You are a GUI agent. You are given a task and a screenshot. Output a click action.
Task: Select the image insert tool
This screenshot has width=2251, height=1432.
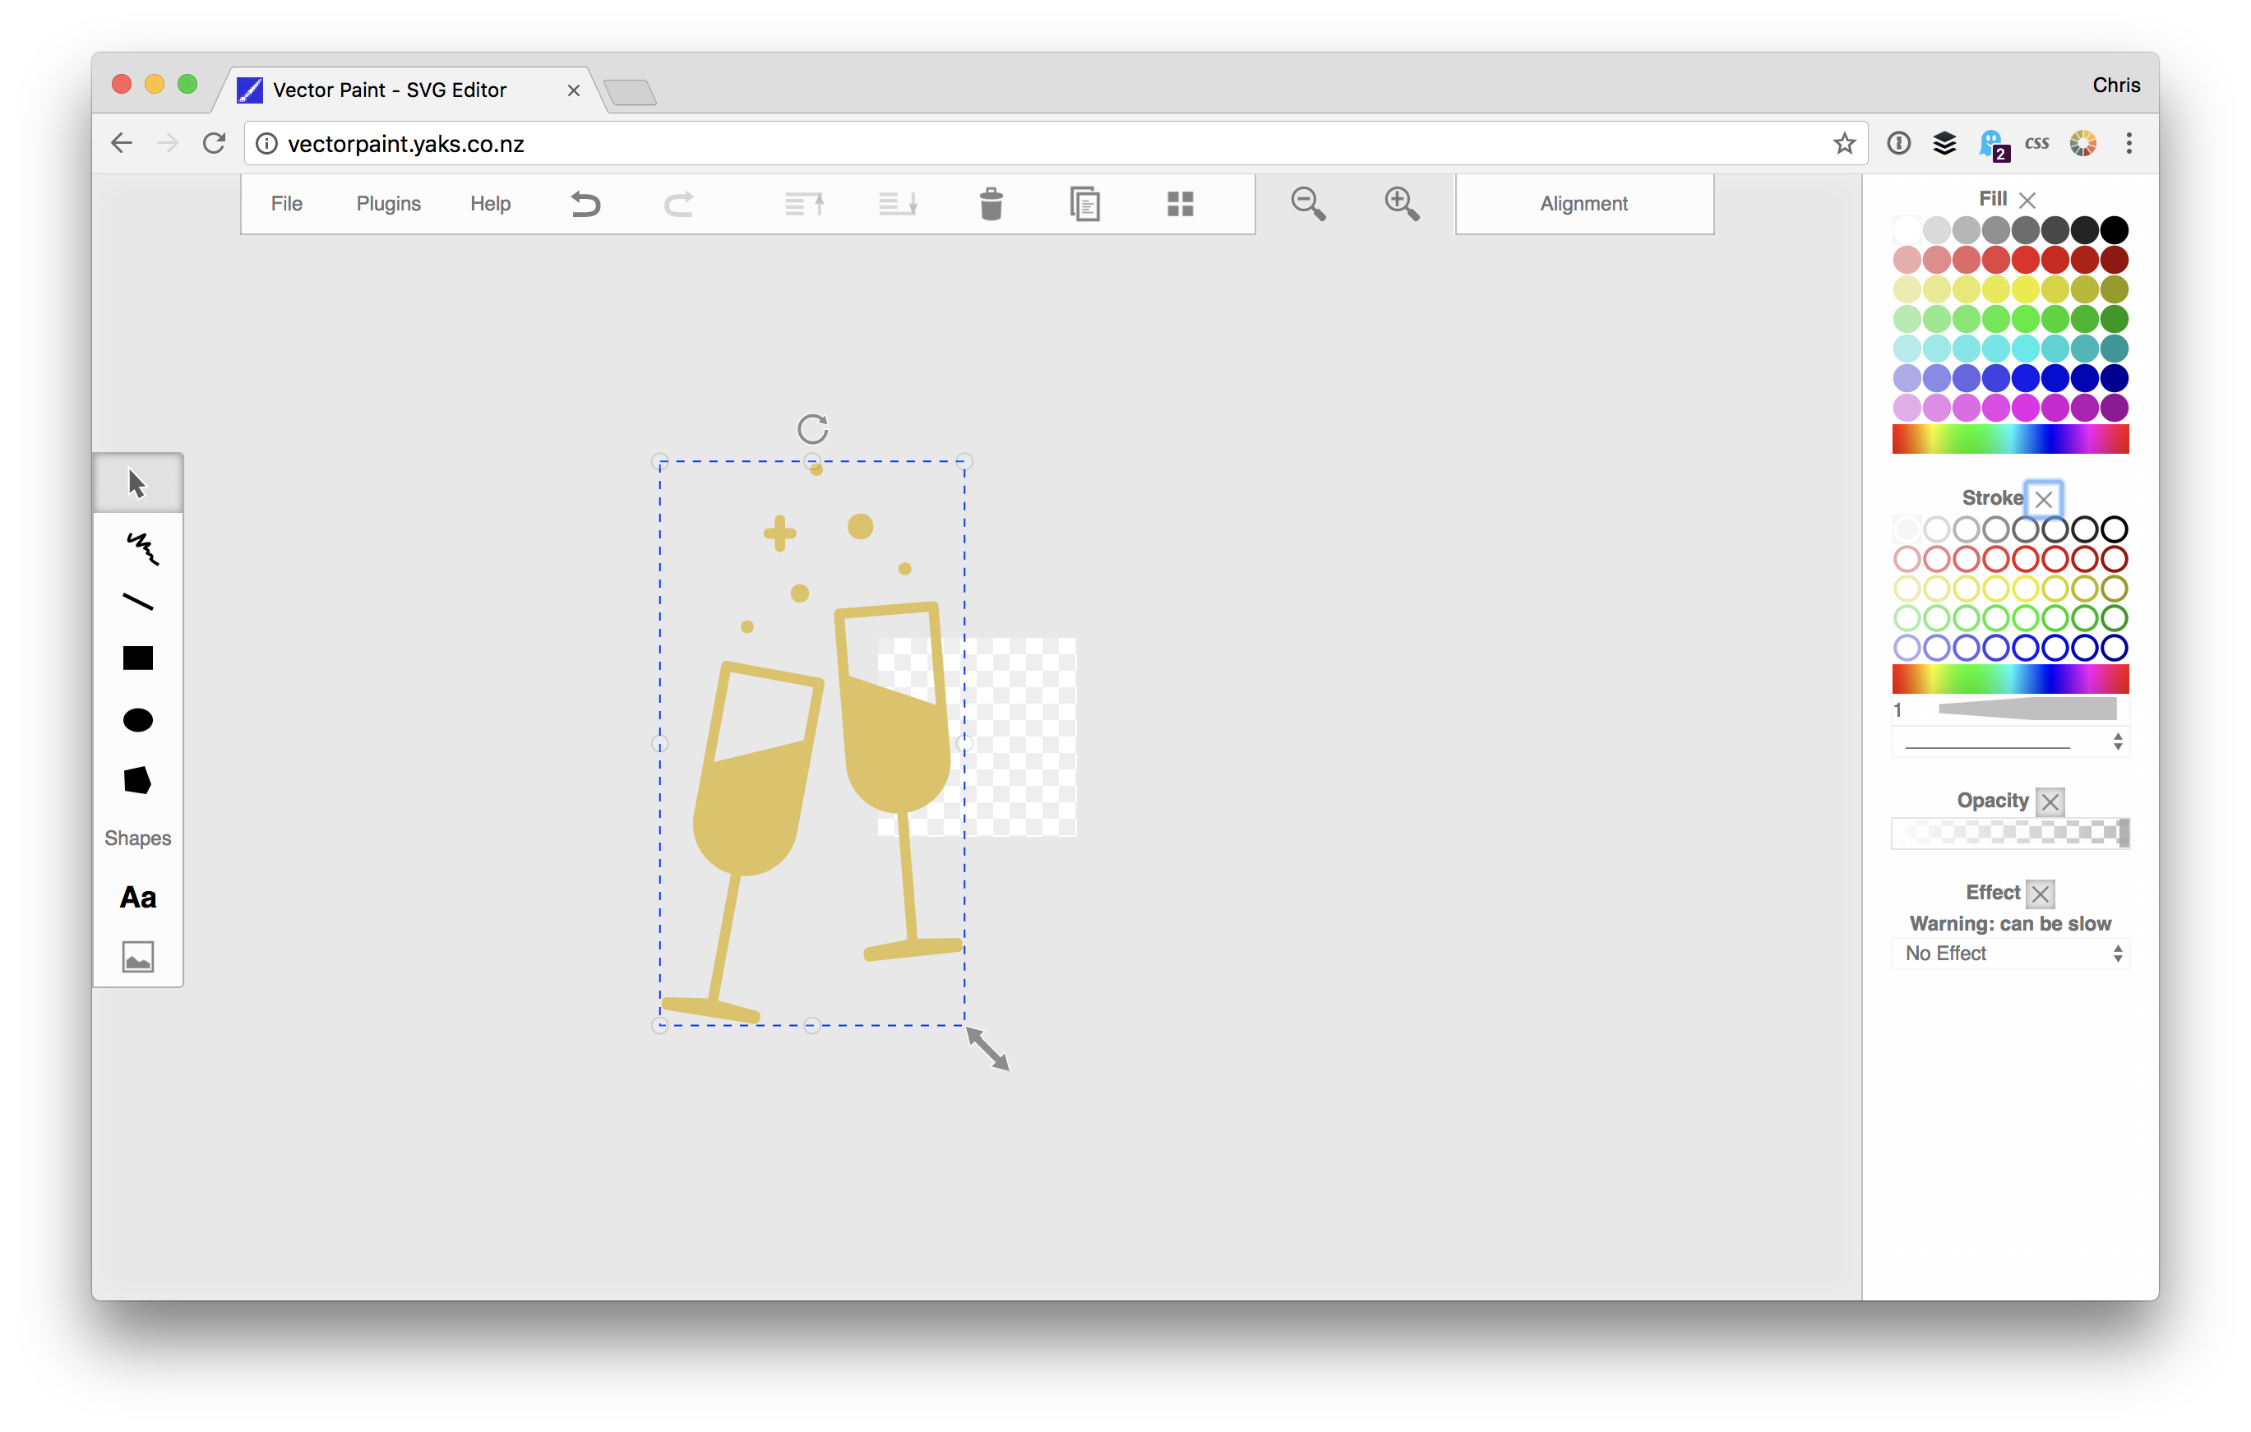pos(137,955)
